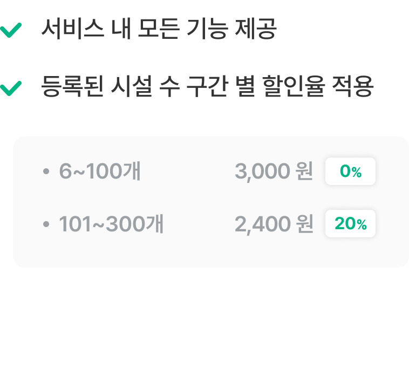Click the word 서비스 in the first feature

point(73,29)
